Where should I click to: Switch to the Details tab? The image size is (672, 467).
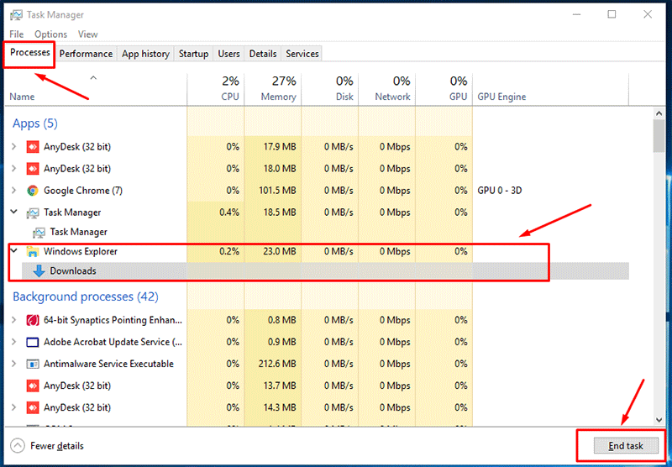click(x=263, y=54)
